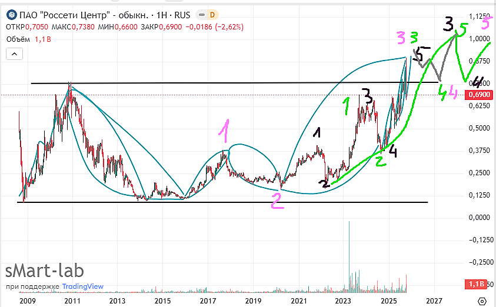Collapse the indicator legend with the chevron button

15,54
